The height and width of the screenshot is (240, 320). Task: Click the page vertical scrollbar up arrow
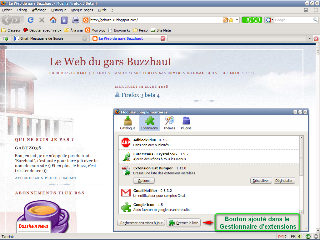[318, 45]
